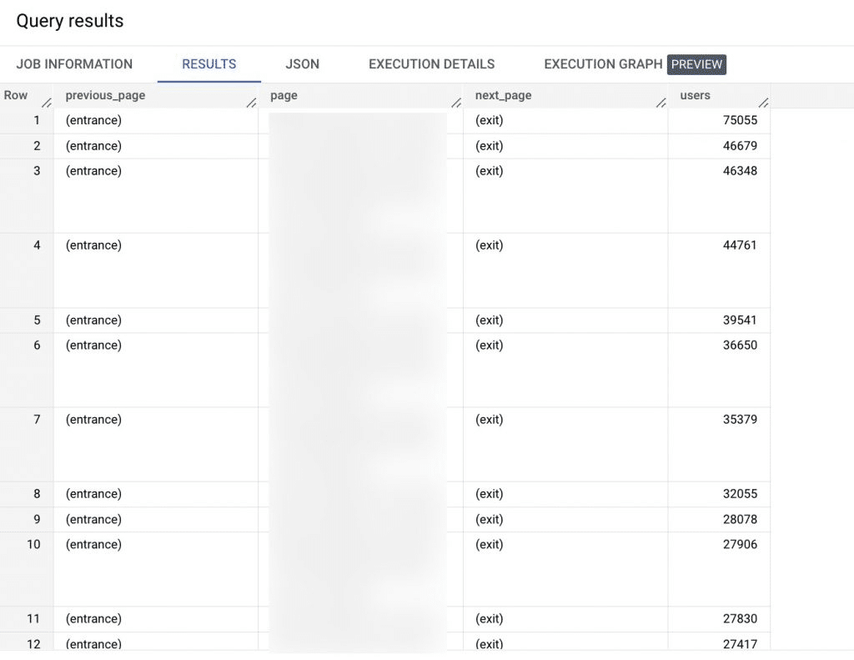Click the Row column resize handle icon
Screen dimensions: 854x660
[47, 103]
